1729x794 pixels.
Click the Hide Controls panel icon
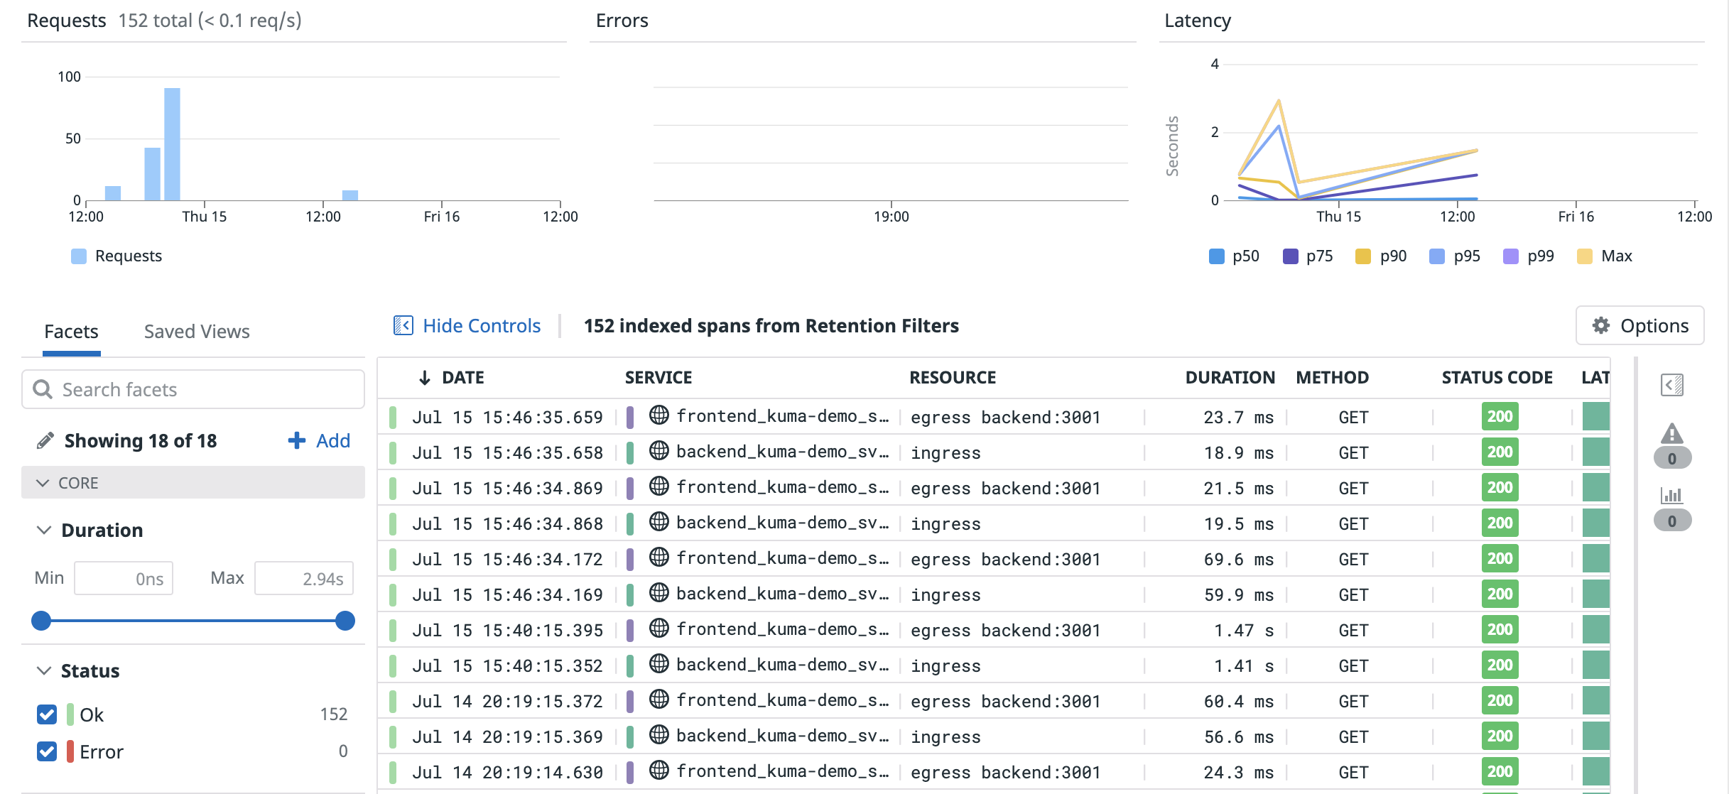403,325
